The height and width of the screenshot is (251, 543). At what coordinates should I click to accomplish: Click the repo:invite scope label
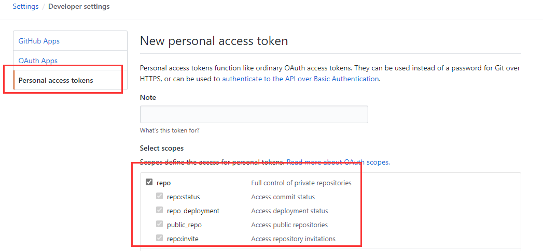click(x=183, y=239)
